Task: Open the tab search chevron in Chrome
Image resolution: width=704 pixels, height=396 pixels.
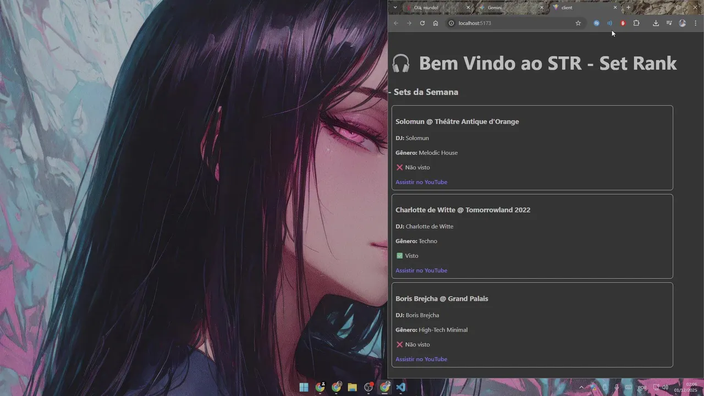Action: (x=395, y=8)
